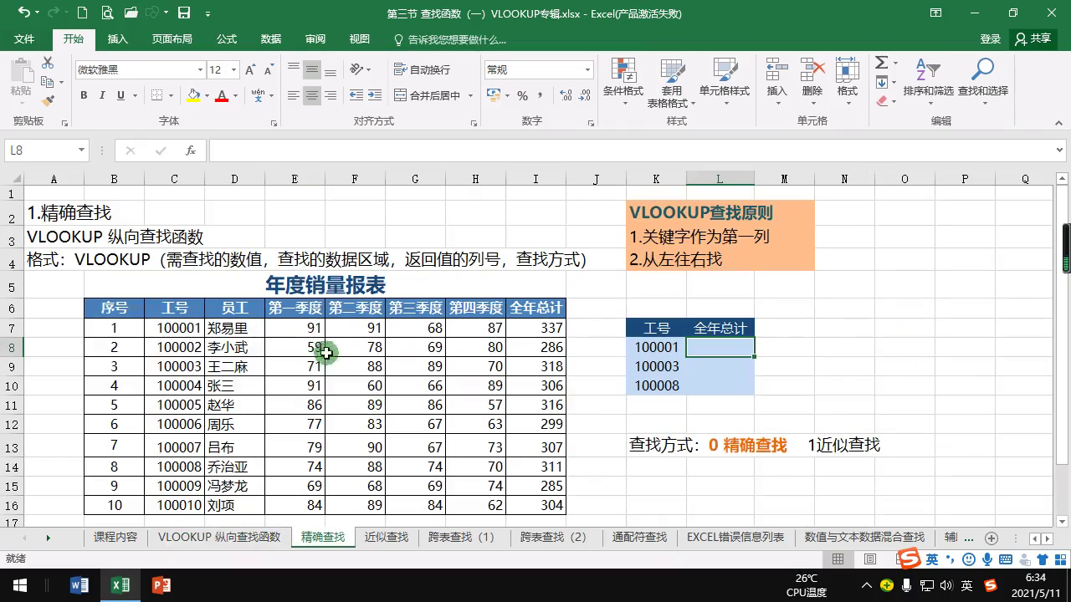This screenshot has height=602, width=1071.
Task: Click the Format Painter brush icon
Action: 48,100
